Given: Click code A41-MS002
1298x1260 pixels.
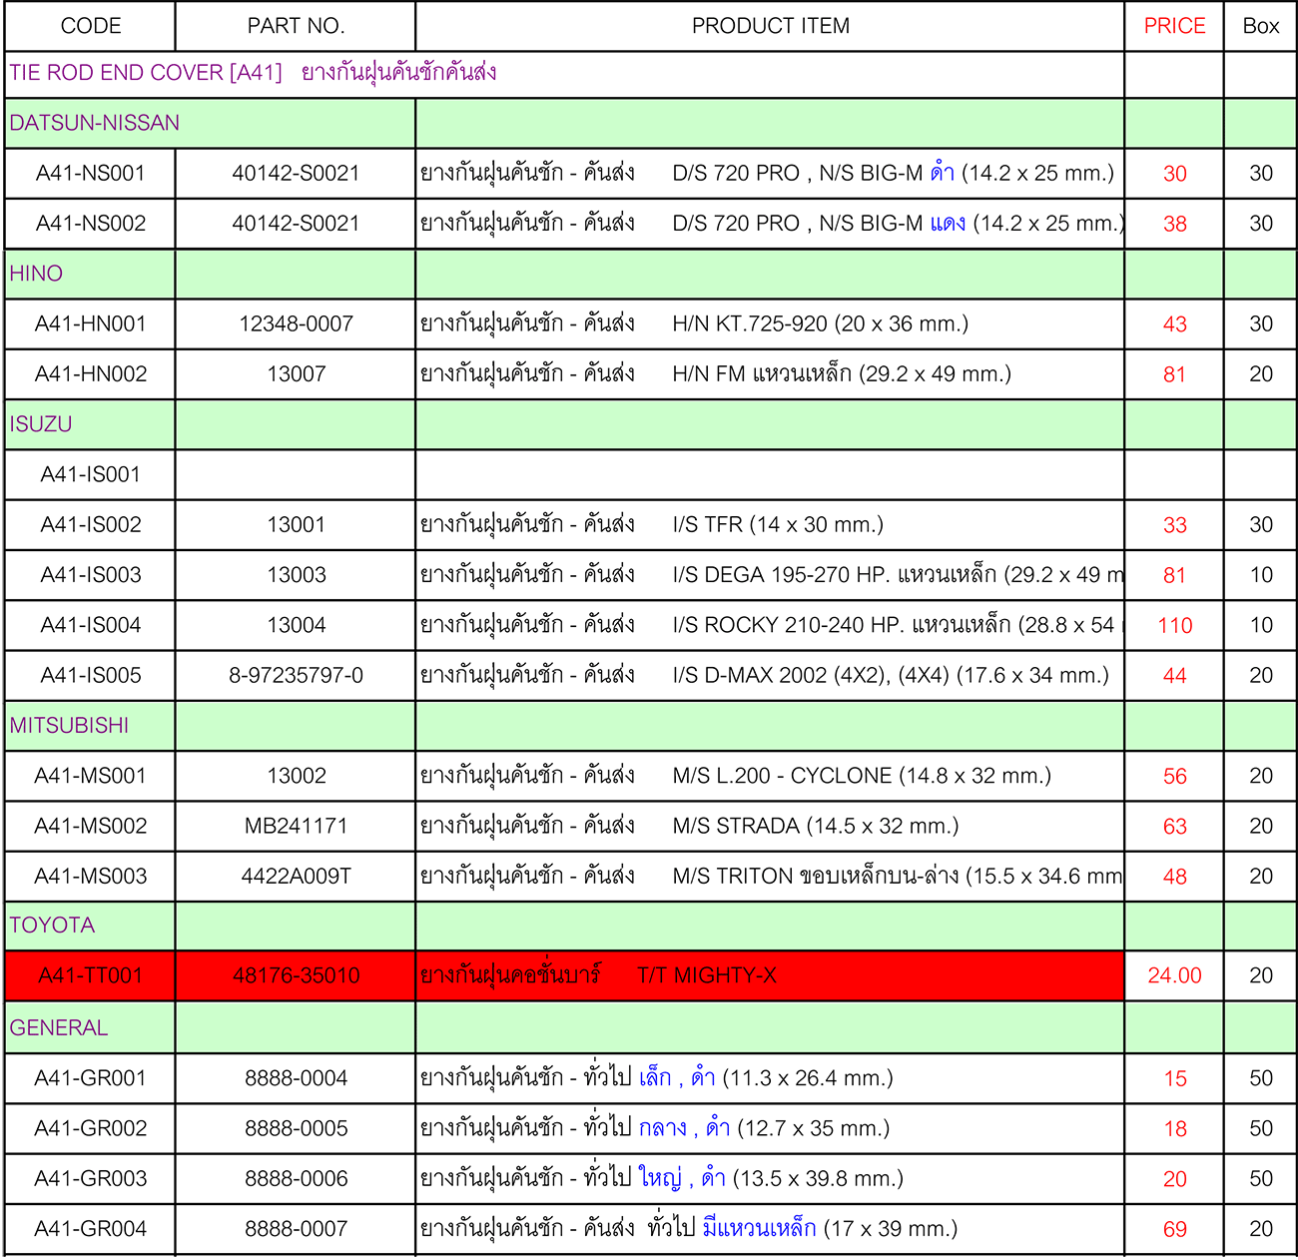Looking at the screenshot, I should (91, 826).
